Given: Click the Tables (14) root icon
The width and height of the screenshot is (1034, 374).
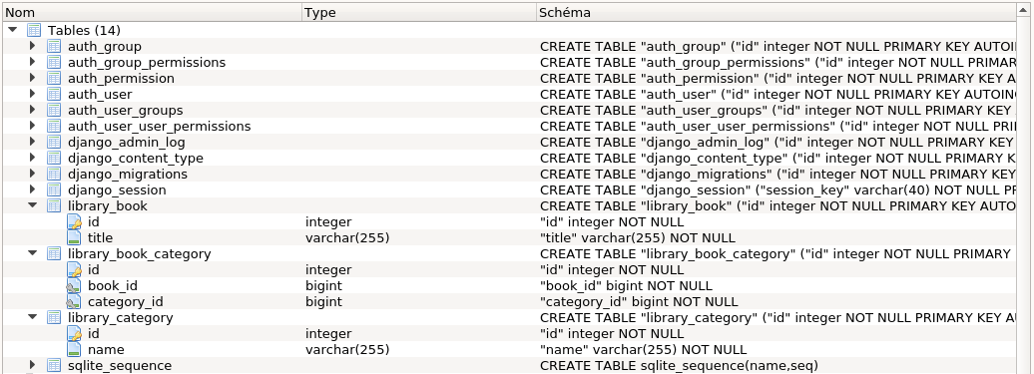Looking at the screenshot, I should pos(34,30).
